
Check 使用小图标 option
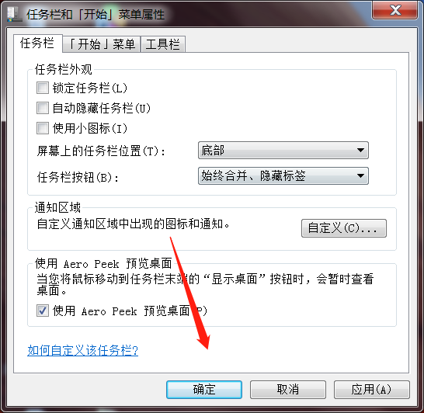click(43, 128)
